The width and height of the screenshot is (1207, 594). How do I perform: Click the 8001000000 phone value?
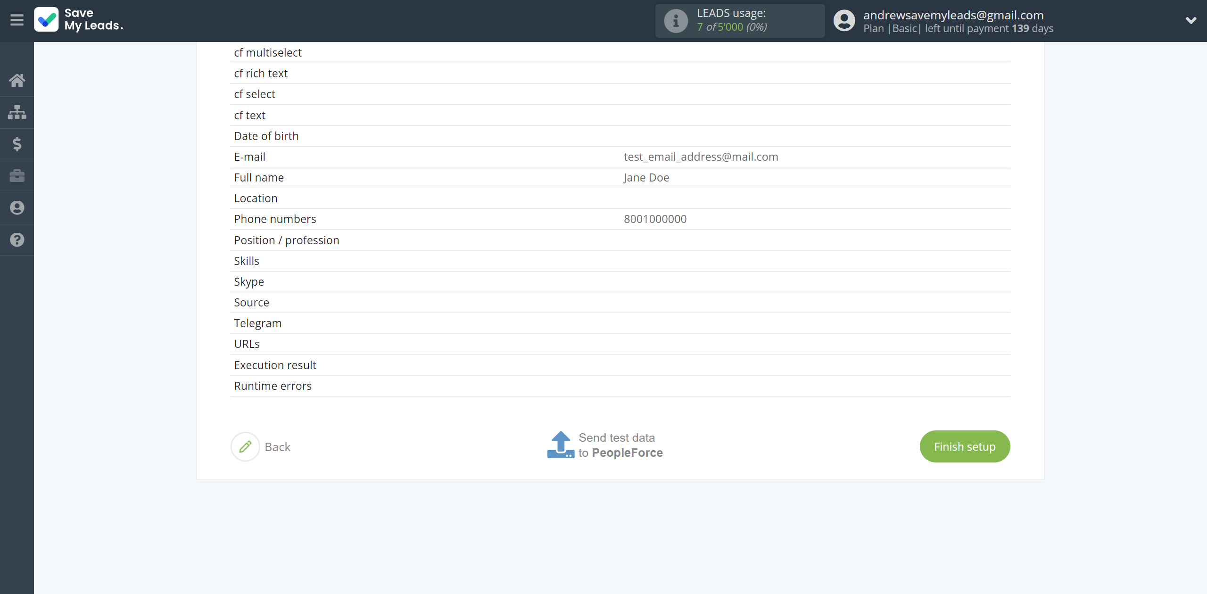(655, 219)
